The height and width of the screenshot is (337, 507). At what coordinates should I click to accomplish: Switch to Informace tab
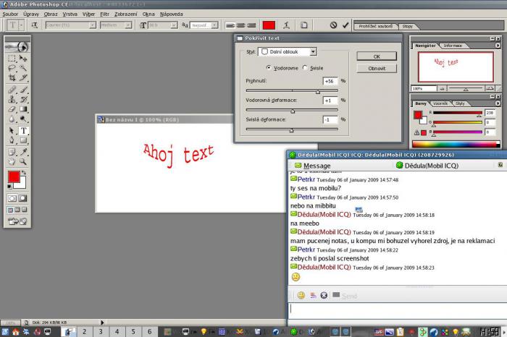(453, 46)
